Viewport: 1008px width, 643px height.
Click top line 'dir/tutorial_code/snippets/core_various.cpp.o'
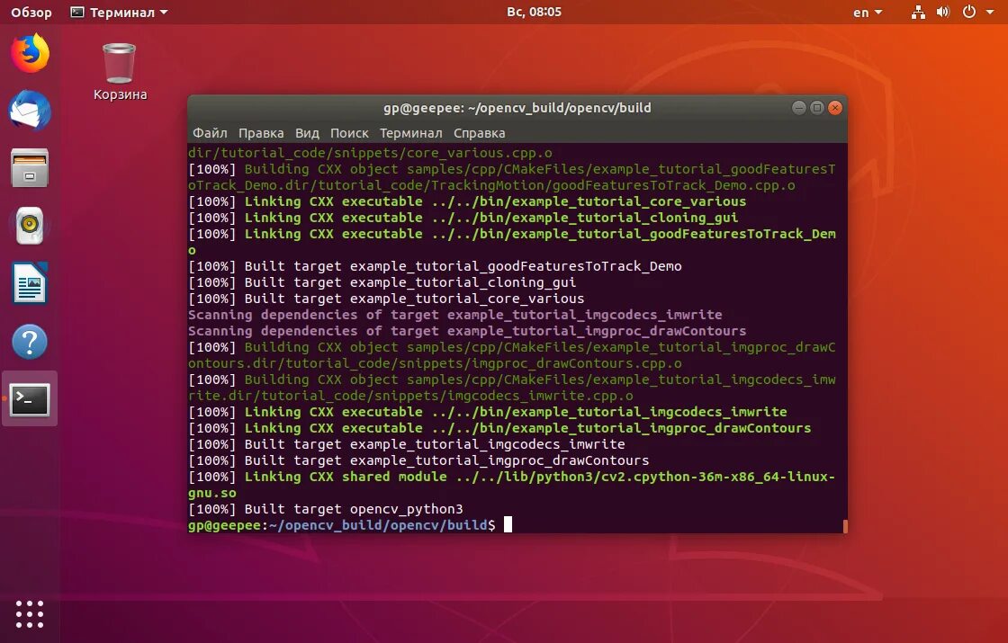[x=370, y=153]
